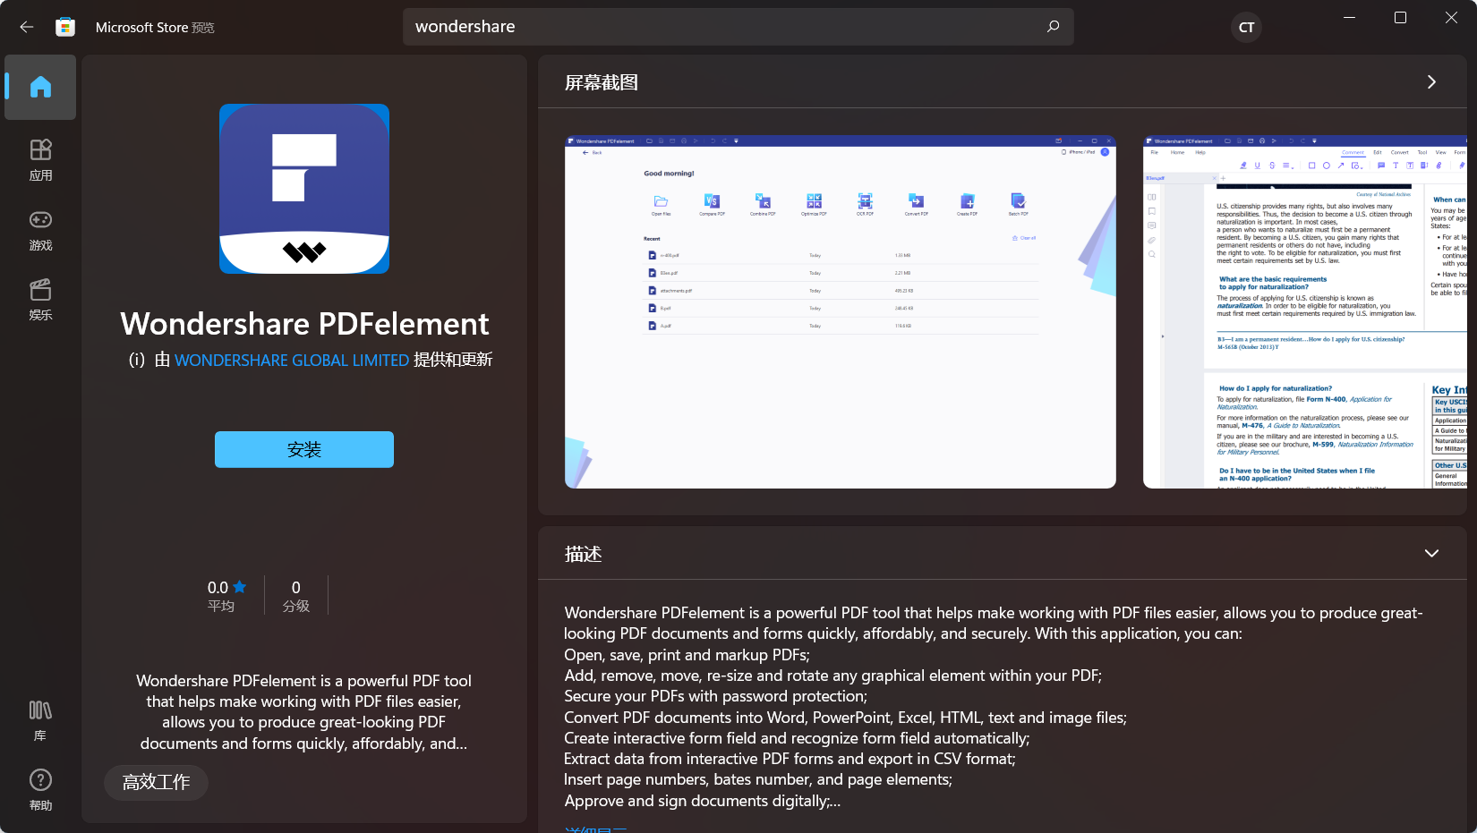Screen dimensions: 1477x833
Task: Expand screenshots with the 屏幕截图 chevron
Action: coord(1431,82)
